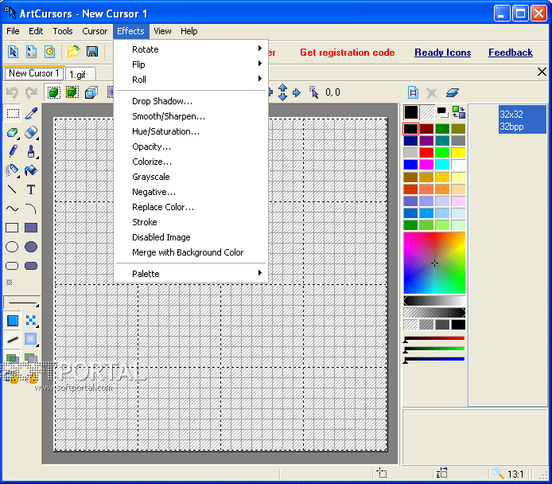This screenshot has width=552, height=484.
Task: Toggle the second green cube selection mode
Action: 72,92
